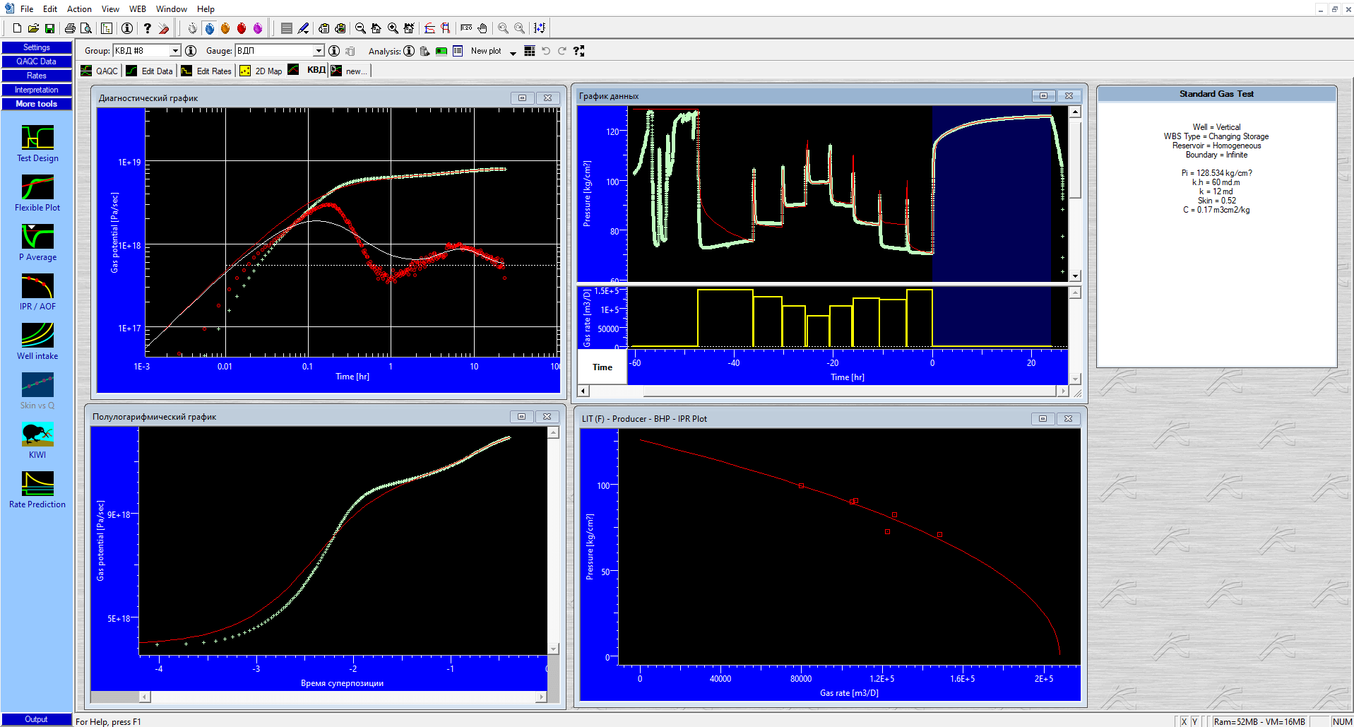
Task: Click the pressure plot vertical scrollbar up arrow
Action: [x=1075, y=112]
